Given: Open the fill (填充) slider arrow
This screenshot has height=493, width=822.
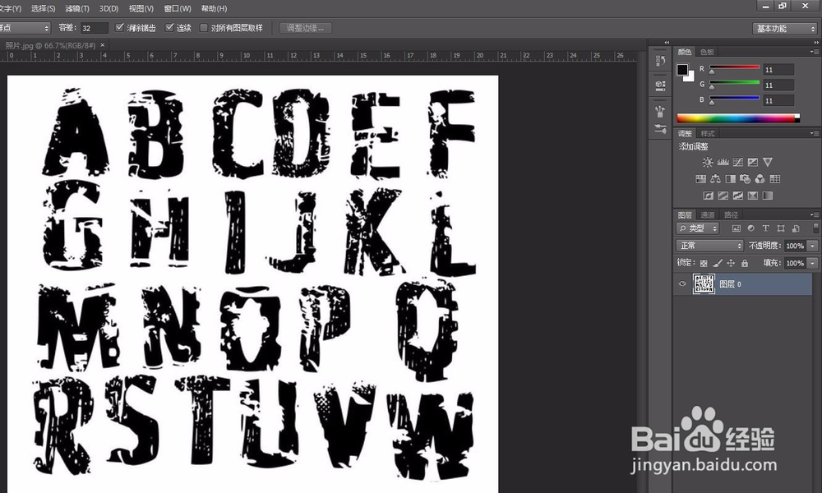Looking at the screenshot, I should coord(813,263).
